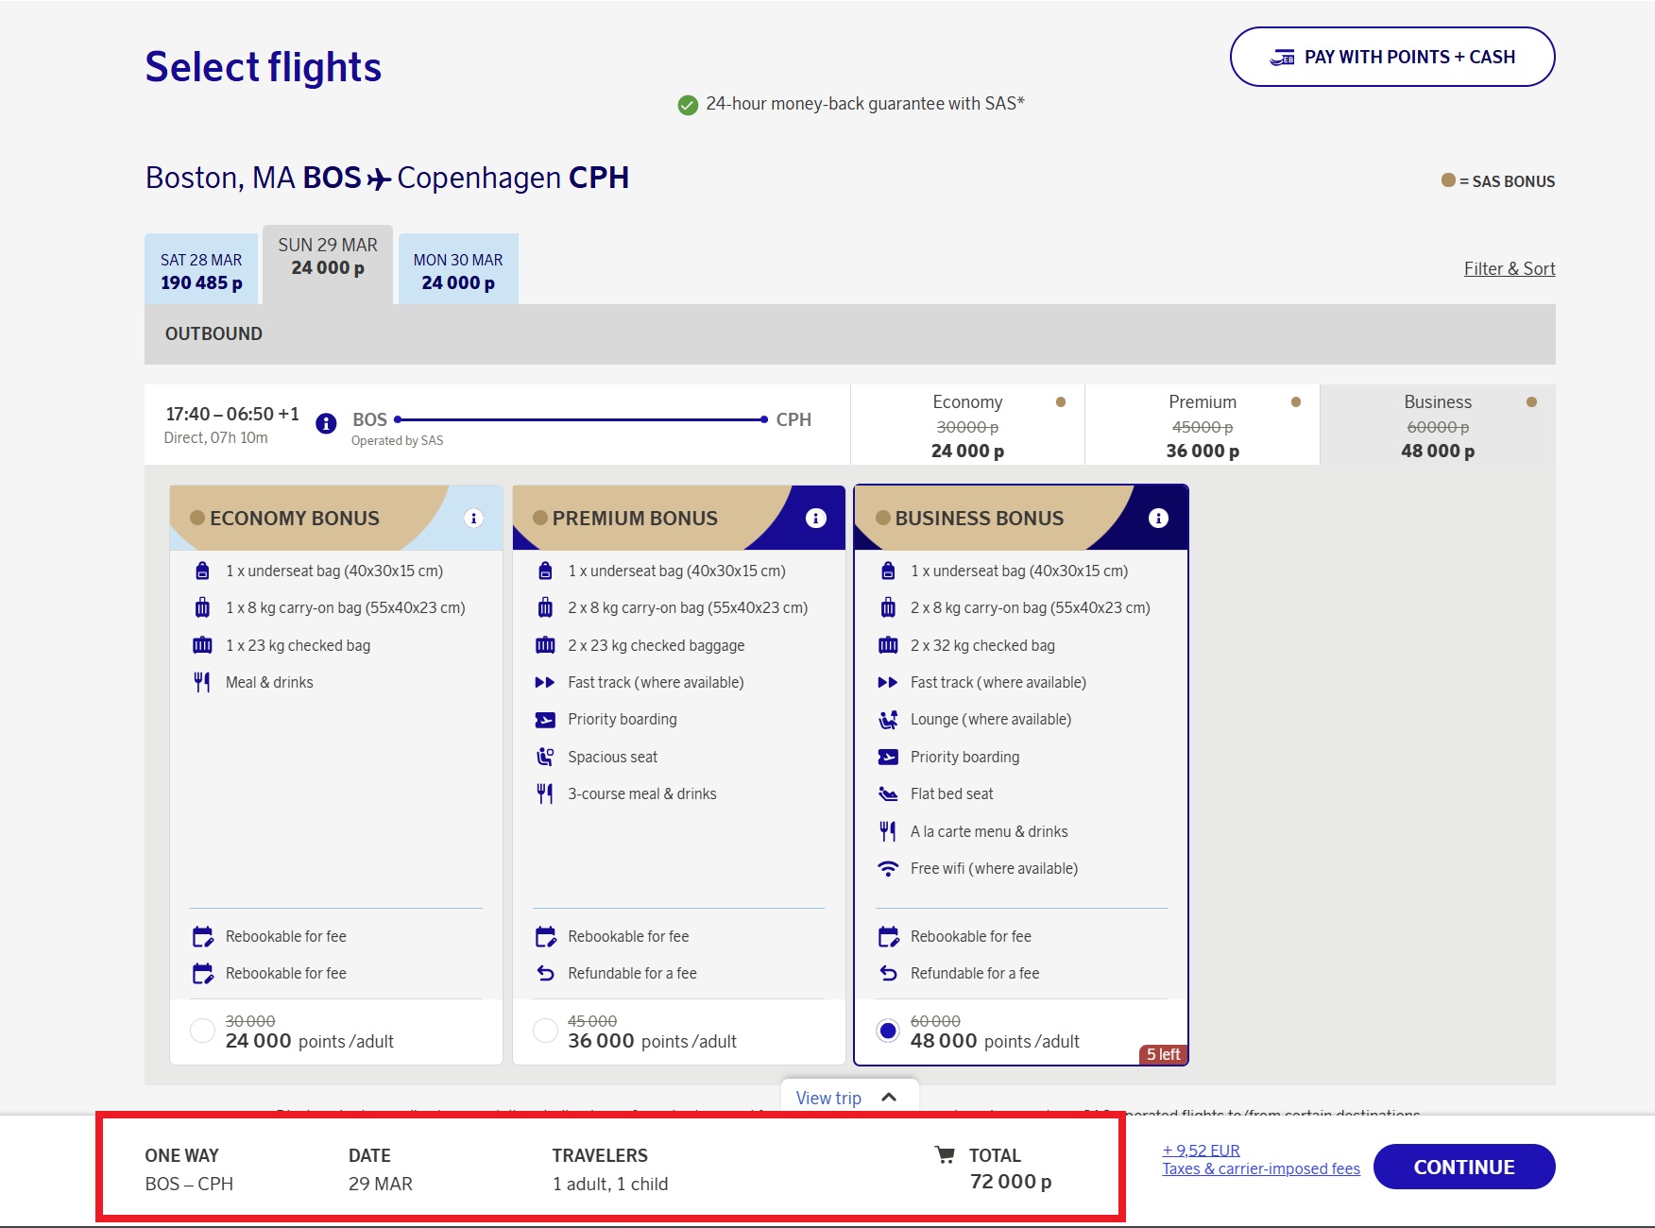Image resolution: width=1655 pixels, height=1228 pixels.
Task: Collapse the View trip chevron
Action: click(x=888, y=1098)
